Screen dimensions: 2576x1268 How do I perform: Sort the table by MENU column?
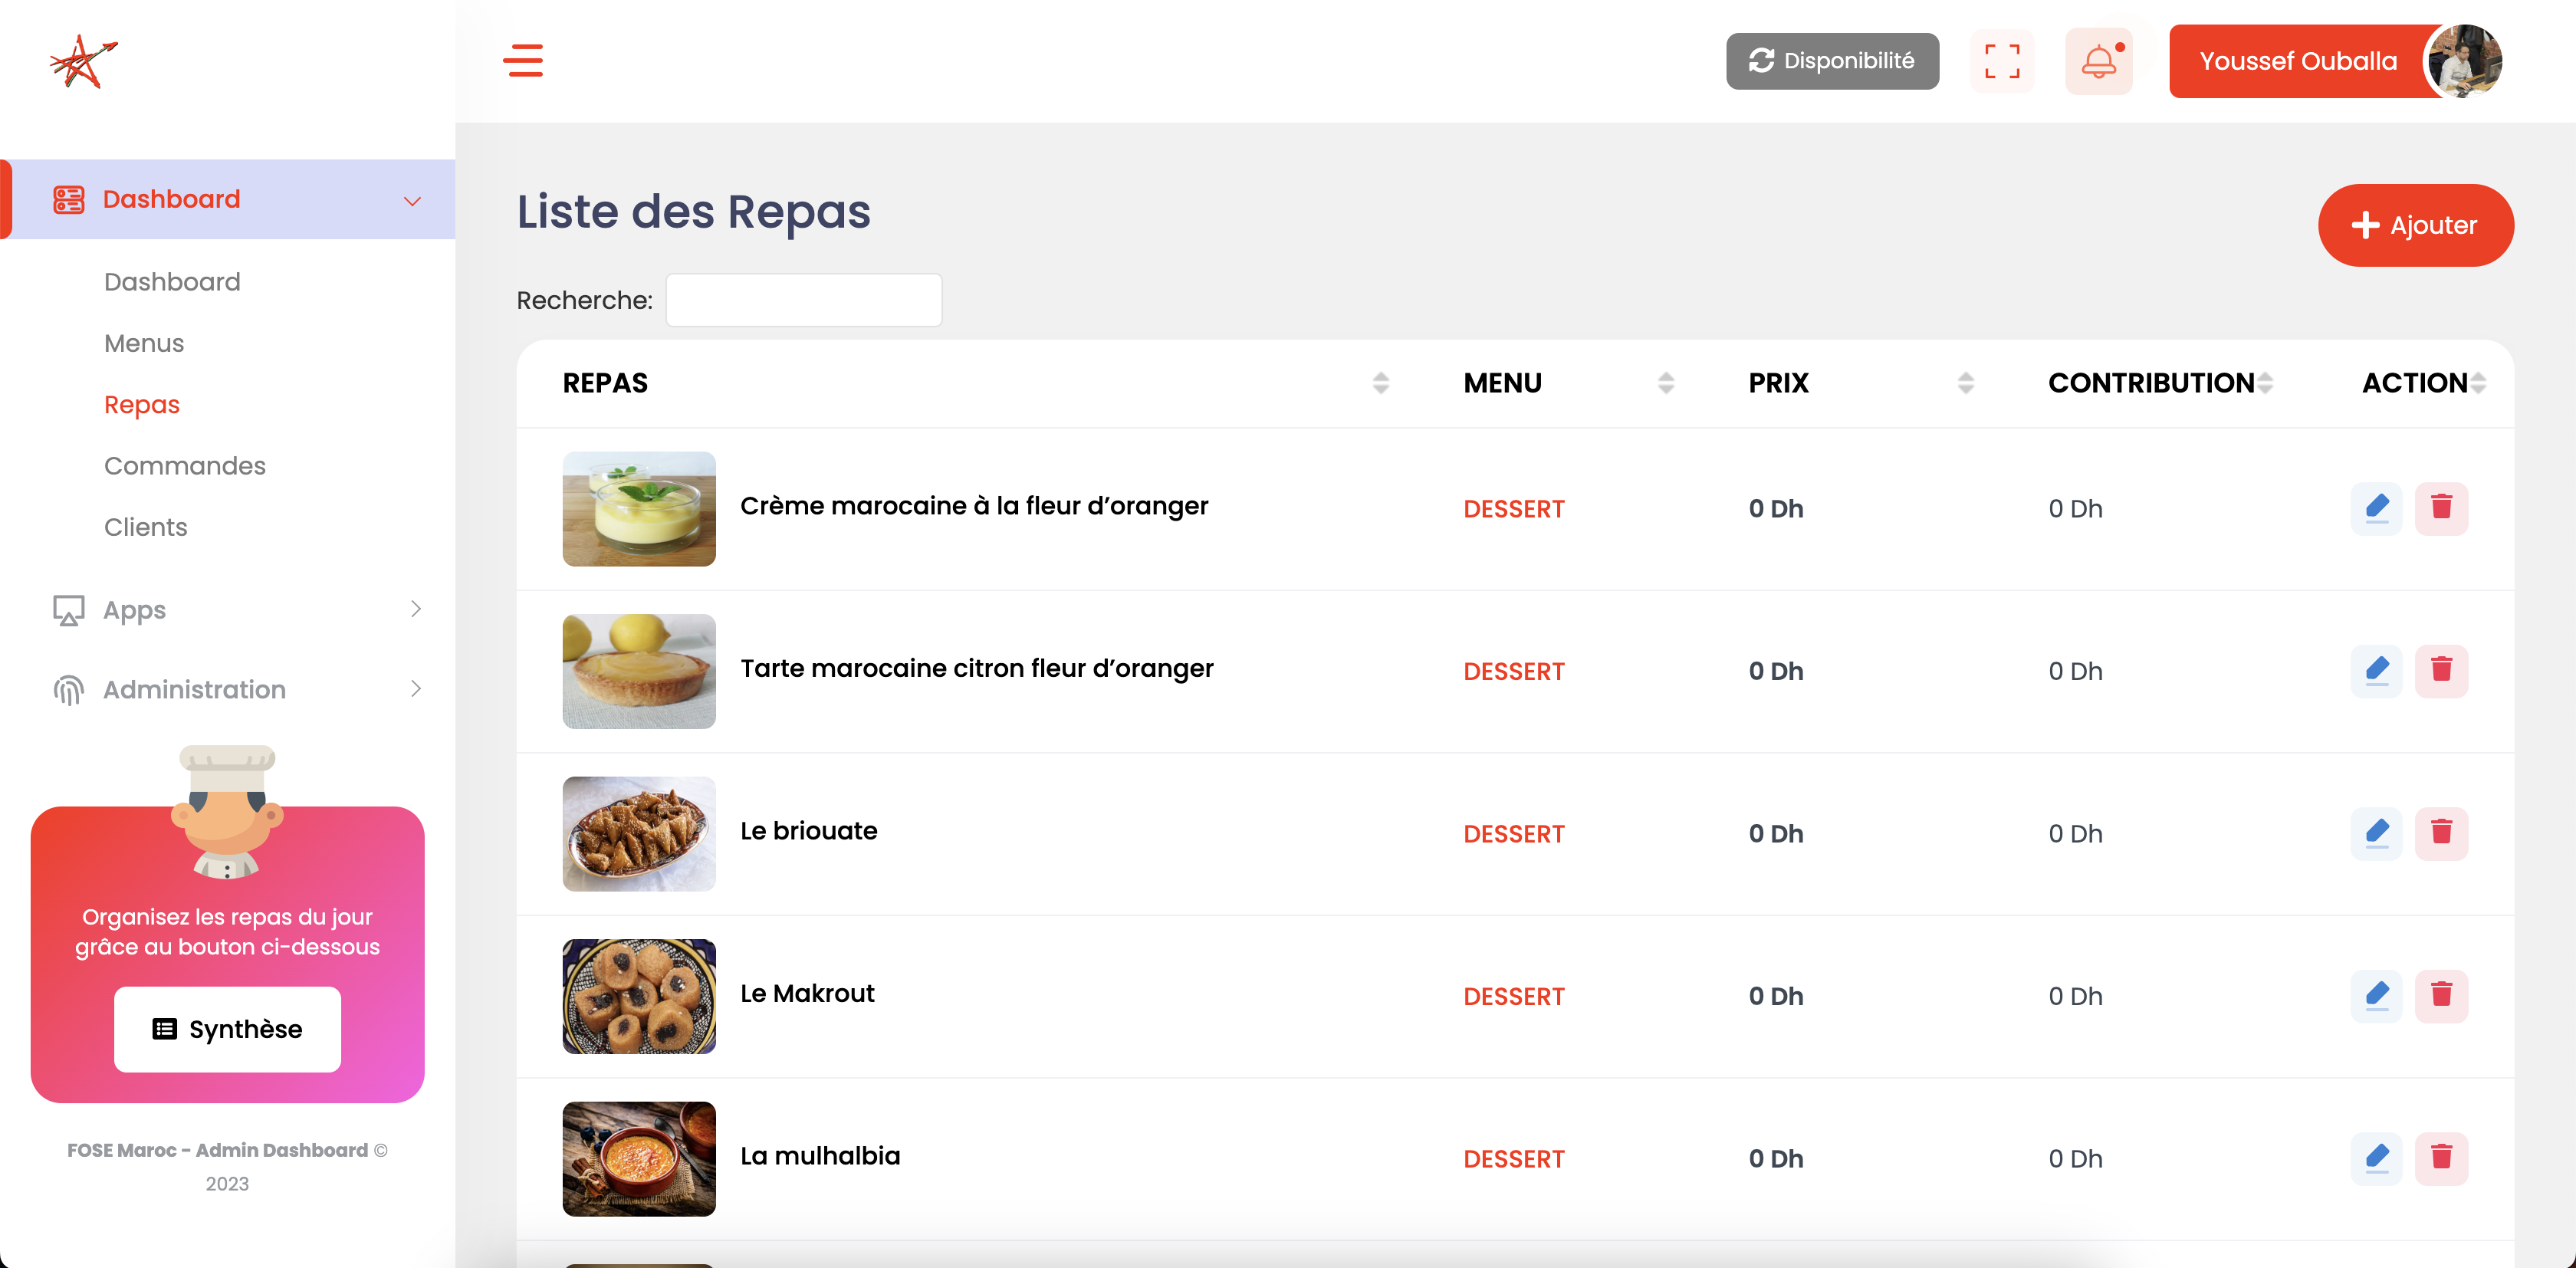click(x=1666, y=383)
